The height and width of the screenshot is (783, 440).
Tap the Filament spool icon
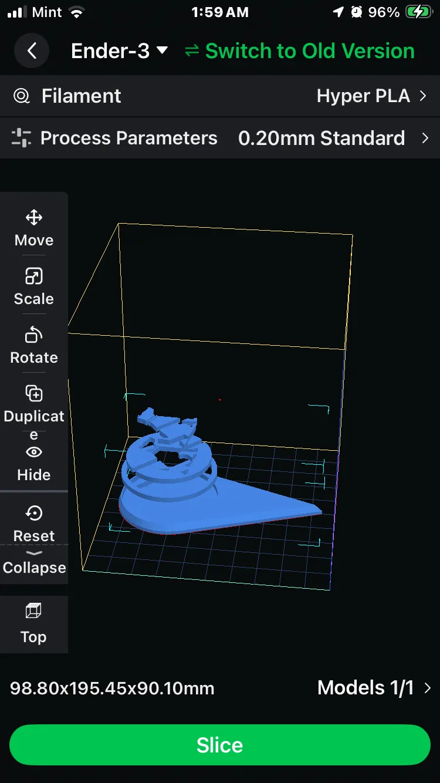[22, 96]
